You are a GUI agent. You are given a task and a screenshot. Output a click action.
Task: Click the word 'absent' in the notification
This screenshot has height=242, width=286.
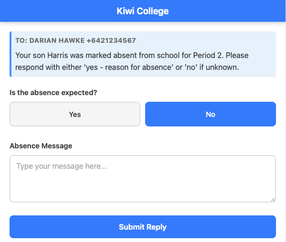coord(126,56)
